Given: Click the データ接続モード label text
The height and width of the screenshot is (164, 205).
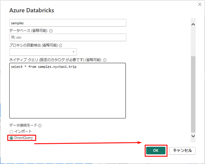Looking at the screenshot, I should (x=23, y=125).
